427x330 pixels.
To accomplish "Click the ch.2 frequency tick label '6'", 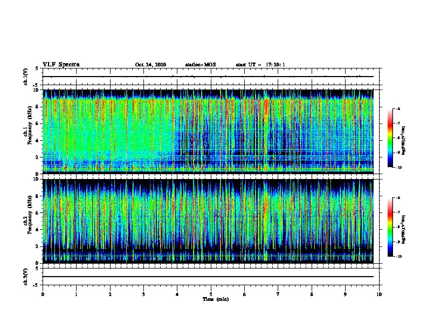I will tap(38, 212).
